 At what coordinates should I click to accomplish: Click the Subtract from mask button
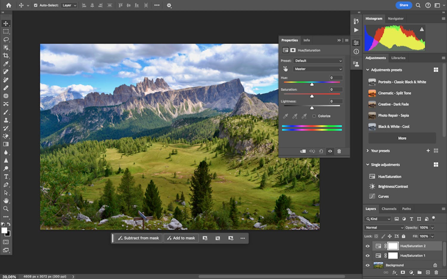(139, 238)
